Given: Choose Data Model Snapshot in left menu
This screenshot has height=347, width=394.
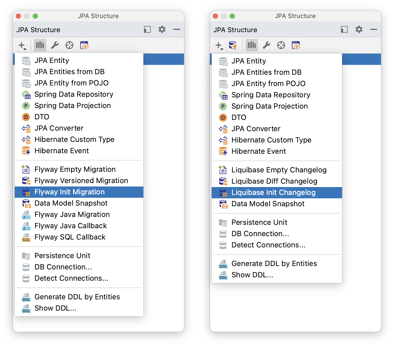Looking at the screenshot, I should tap(79, 203).
